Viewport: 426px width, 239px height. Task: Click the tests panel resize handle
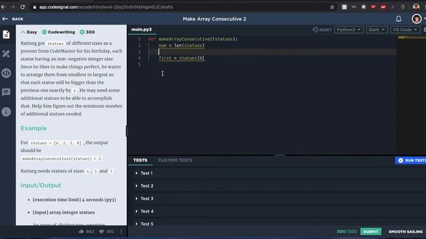280,155
